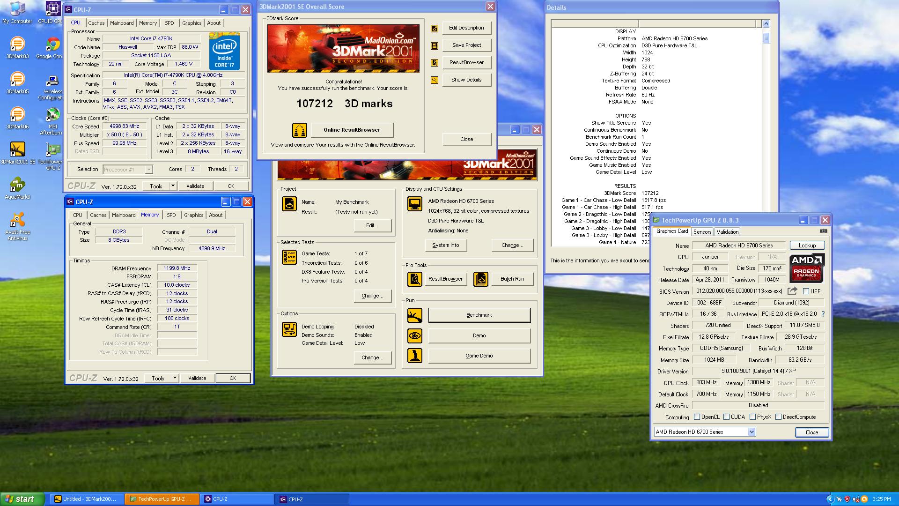Click the Selected Tests checklist icon
The width and height of the screenshot is (899, 506).
pos(289,257)
